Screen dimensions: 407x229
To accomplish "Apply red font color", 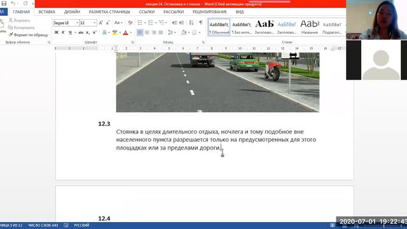I will tap(126, 32).
